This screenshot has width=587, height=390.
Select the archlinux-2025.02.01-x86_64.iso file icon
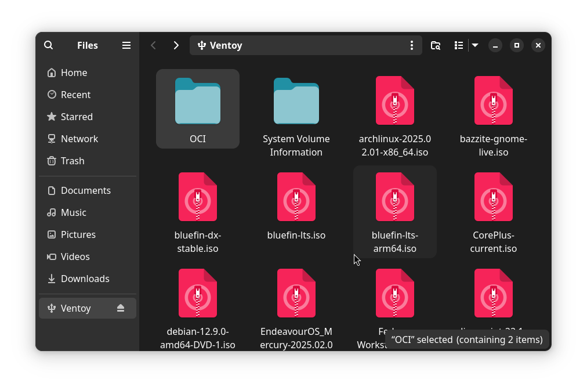coord(395,100)
